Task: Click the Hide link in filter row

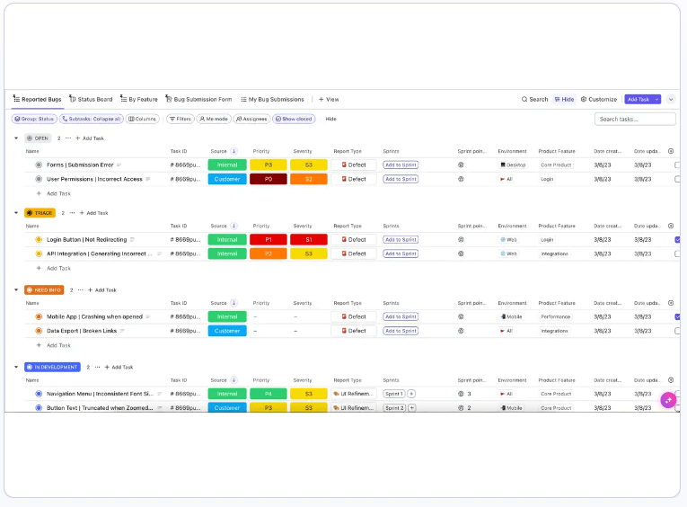Action: tap(330, 119)
